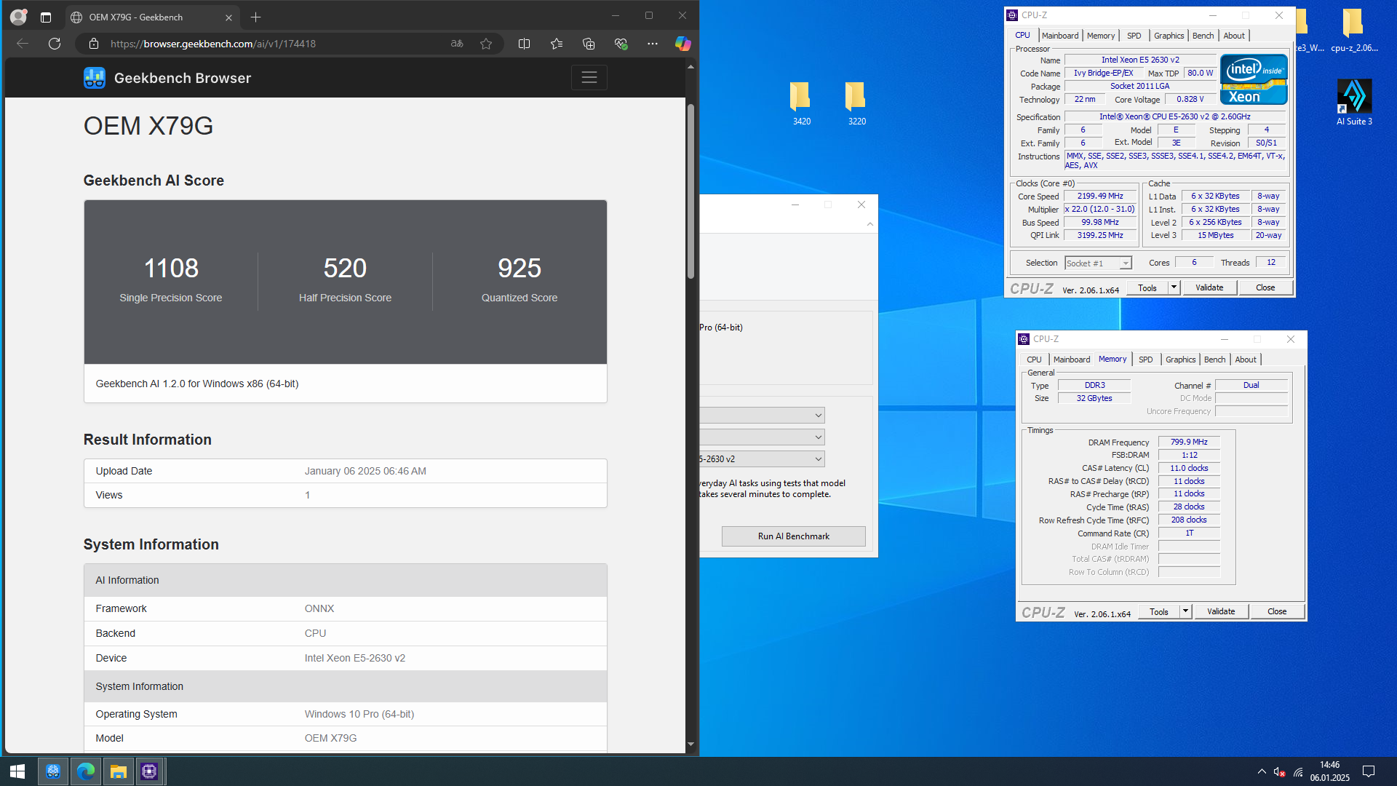View site info lock icon
The width and height of the screenshot is (1397, 786).
(x=94, y=44)
